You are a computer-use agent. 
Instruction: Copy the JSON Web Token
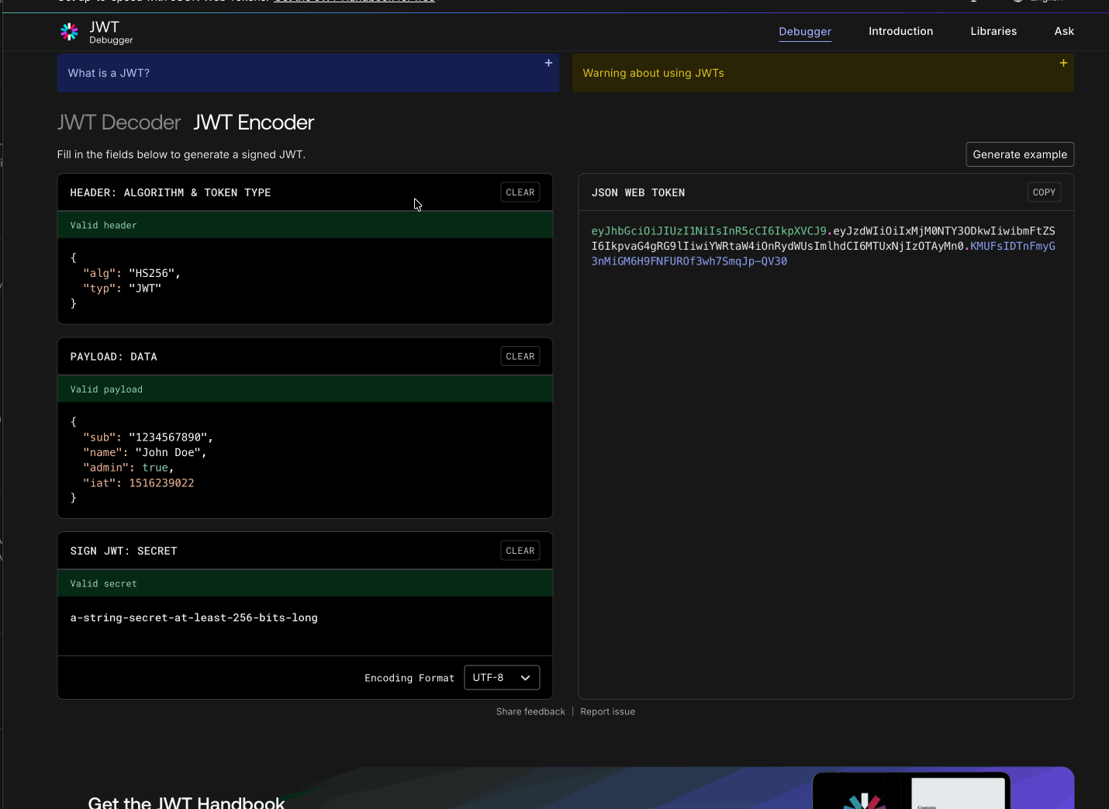[x=1044, y=192]
